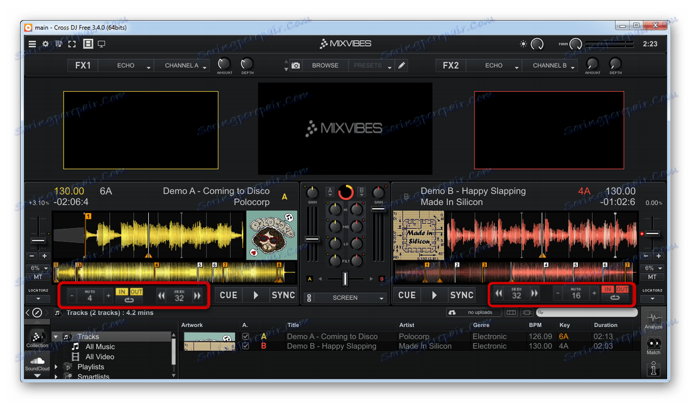The image size is (691, 403).
Task: Uncheck the analyzed checkbox for Demo A track
Action: coord(246,336)
